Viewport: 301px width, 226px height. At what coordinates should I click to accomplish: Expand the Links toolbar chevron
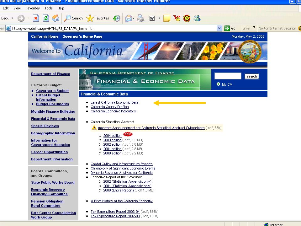click(x=254, y=27)
